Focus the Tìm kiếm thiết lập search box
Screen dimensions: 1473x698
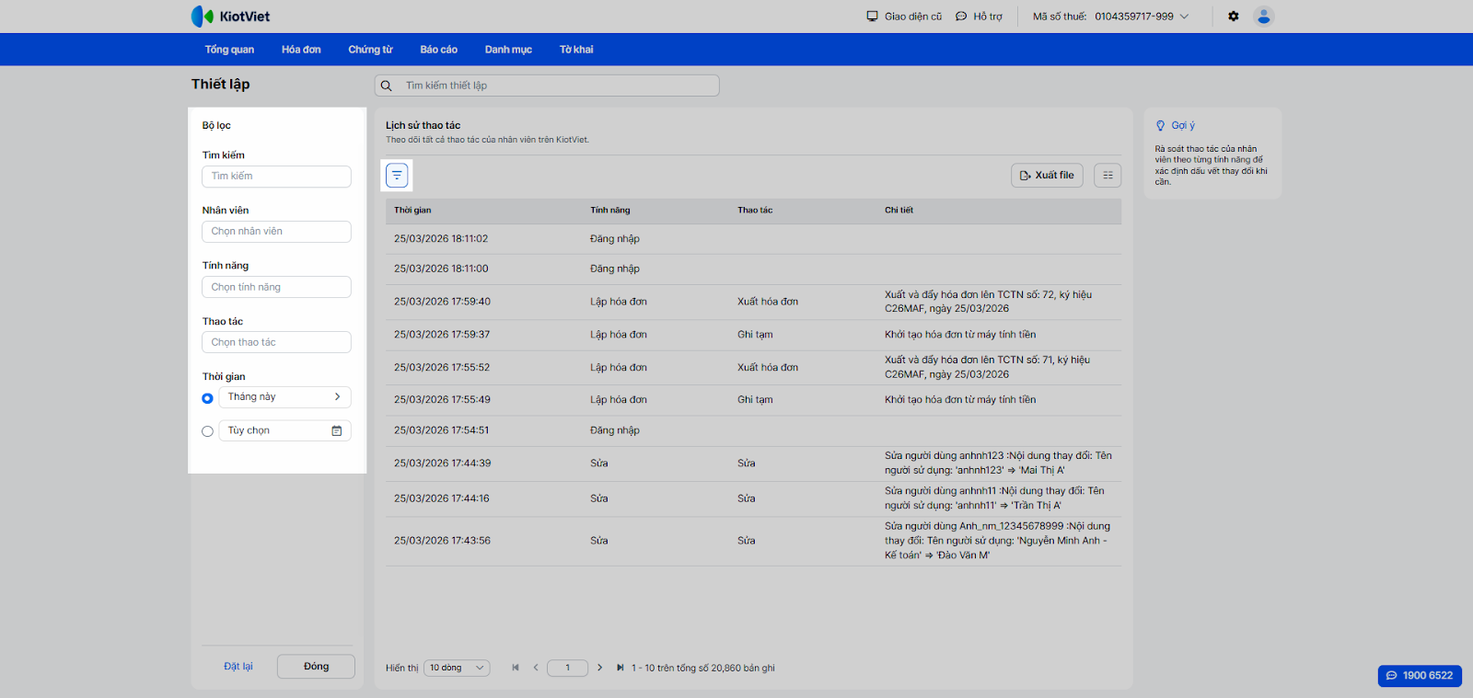tap(552, 86)
